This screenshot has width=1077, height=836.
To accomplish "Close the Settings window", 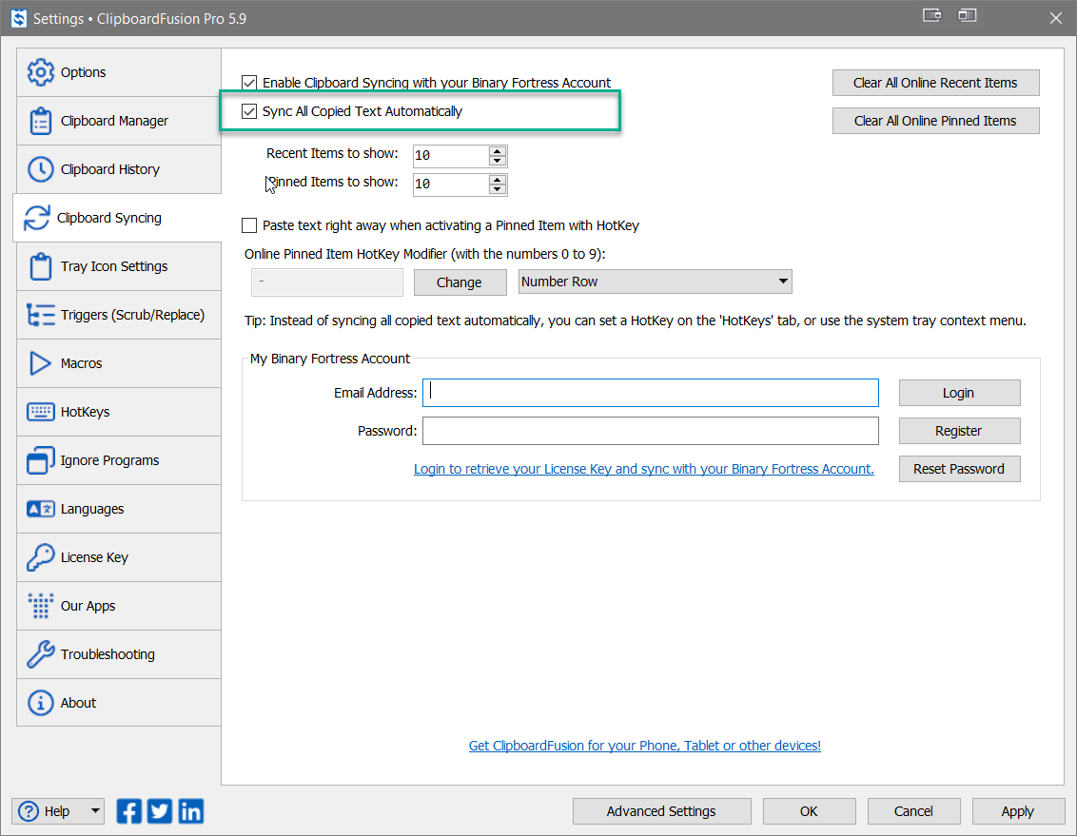I will click(x=1056, y=18).
